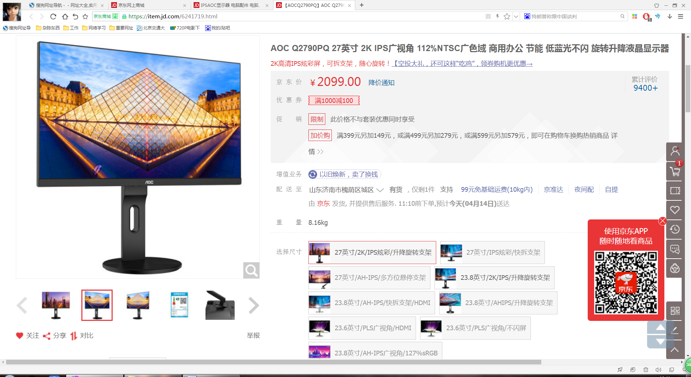
Task: Select the energy label thumbnail
Action: 179,305
